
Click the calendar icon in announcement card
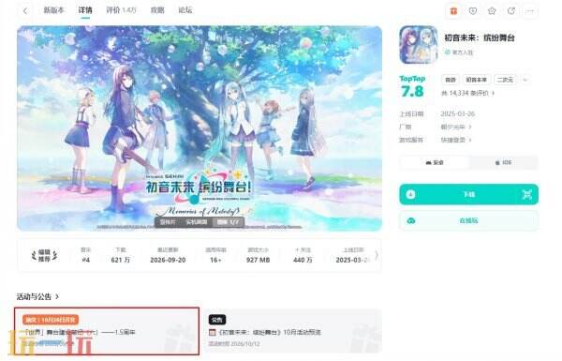[x=213, y=333]
